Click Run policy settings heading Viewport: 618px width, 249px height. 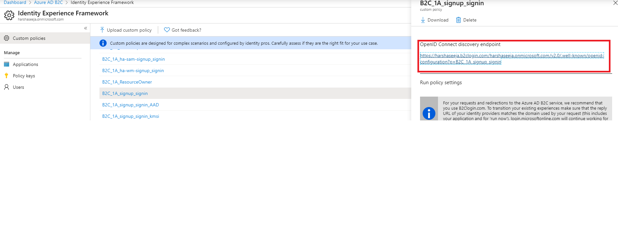(x=441, y=83)
